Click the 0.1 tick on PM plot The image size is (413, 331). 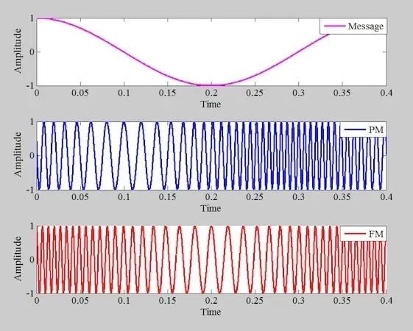[124, 197]
